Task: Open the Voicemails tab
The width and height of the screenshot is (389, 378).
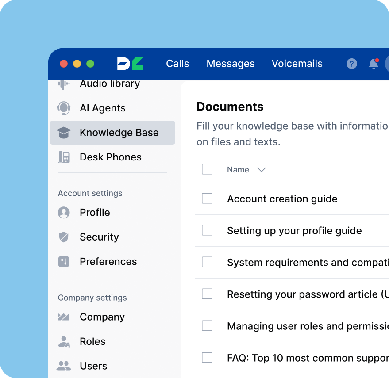Action: point(297,64)
